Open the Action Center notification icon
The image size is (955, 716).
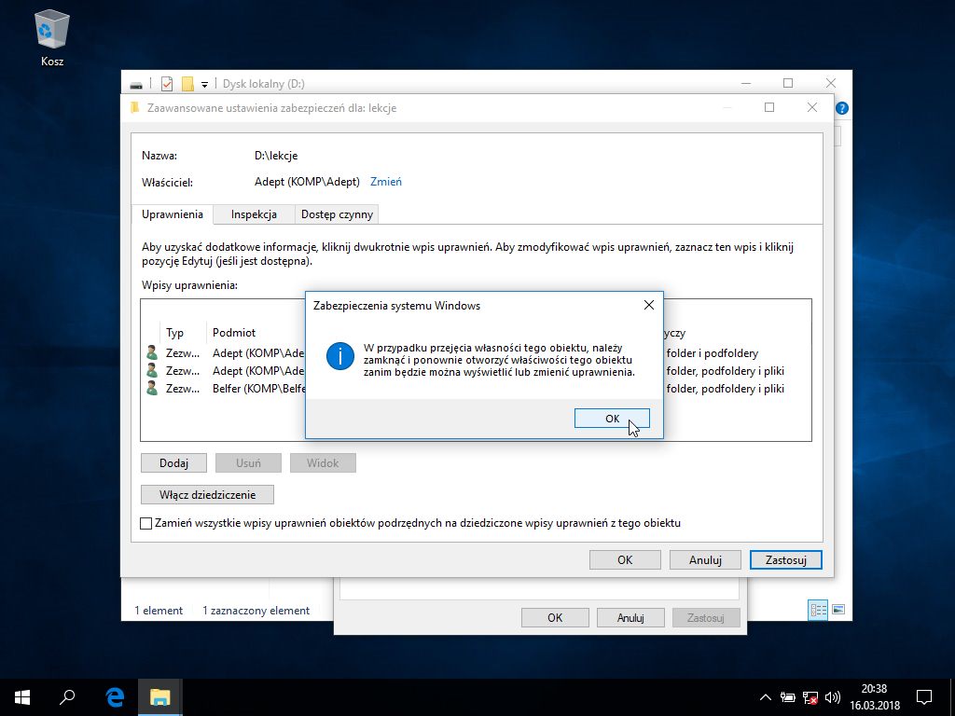pyautogui.click(x=924, y=697)
